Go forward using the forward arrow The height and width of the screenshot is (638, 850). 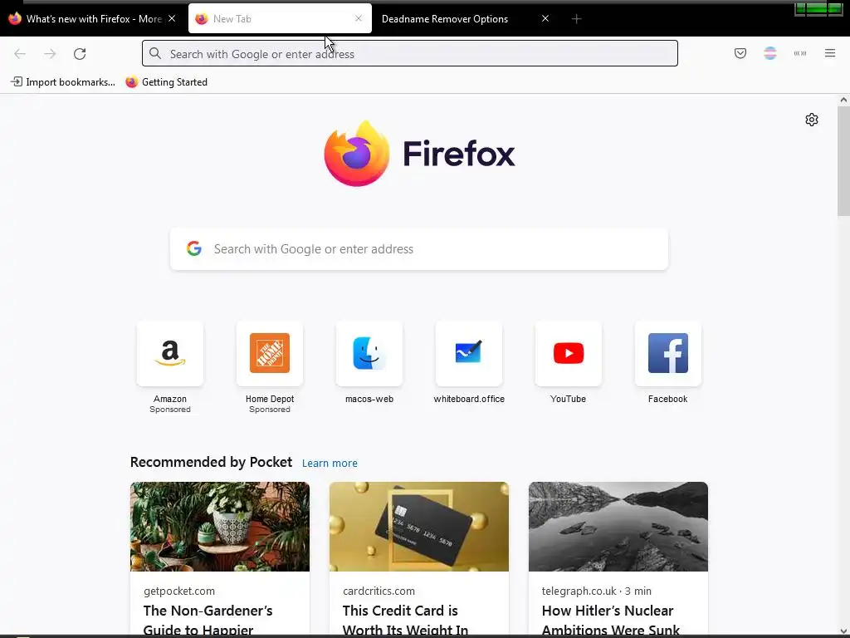click(x=50, y=54)
